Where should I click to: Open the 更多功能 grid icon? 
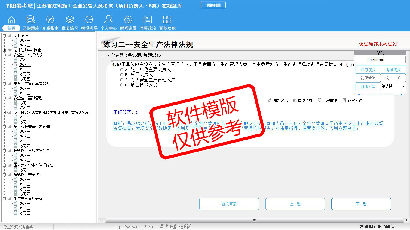click(167, 20)
